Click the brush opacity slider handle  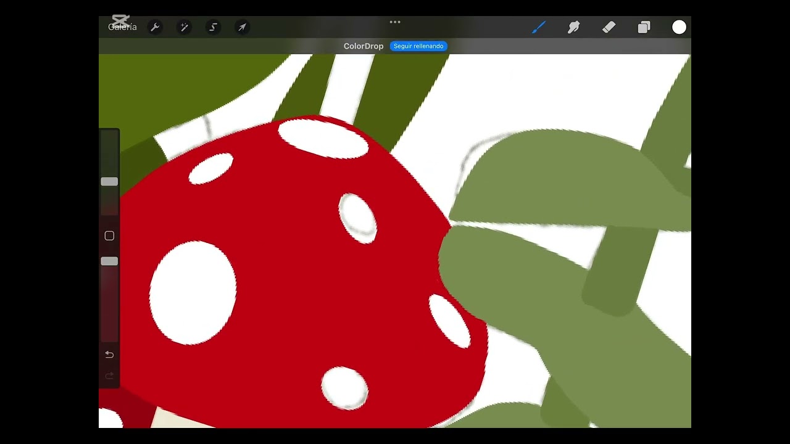[109, 261]
